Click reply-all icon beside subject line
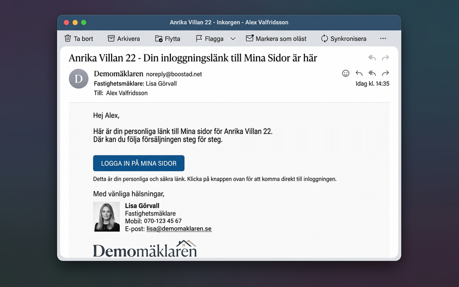Screen dimensions: 459x287 (372, 58)
